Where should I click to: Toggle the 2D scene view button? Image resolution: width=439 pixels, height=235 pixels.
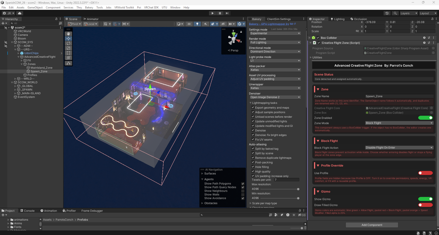click(x=189, y=24)
